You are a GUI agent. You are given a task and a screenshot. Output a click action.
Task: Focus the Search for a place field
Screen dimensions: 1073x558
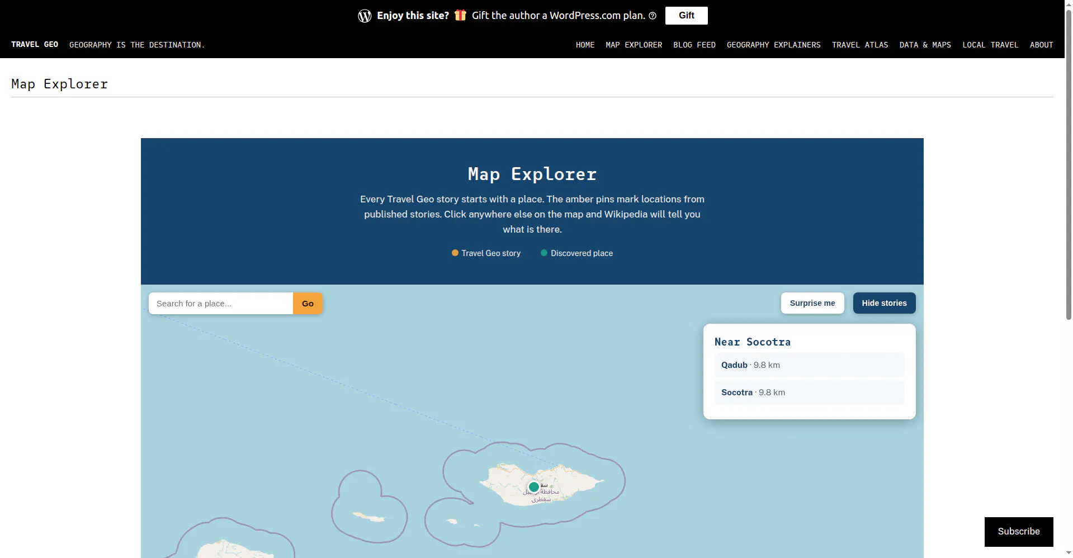221,304
